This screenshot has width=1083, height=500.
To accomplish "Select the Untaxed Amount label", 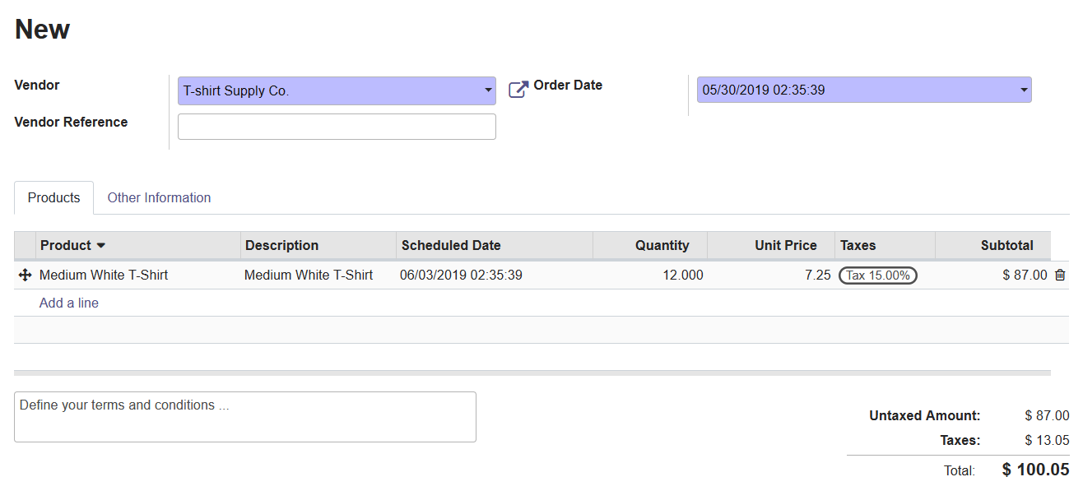I will (x=925, y=416).
